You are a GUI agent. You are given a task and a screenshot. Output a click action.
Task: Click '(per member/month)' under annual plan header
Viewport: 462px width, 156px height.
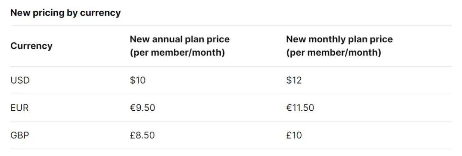point(178,53)
